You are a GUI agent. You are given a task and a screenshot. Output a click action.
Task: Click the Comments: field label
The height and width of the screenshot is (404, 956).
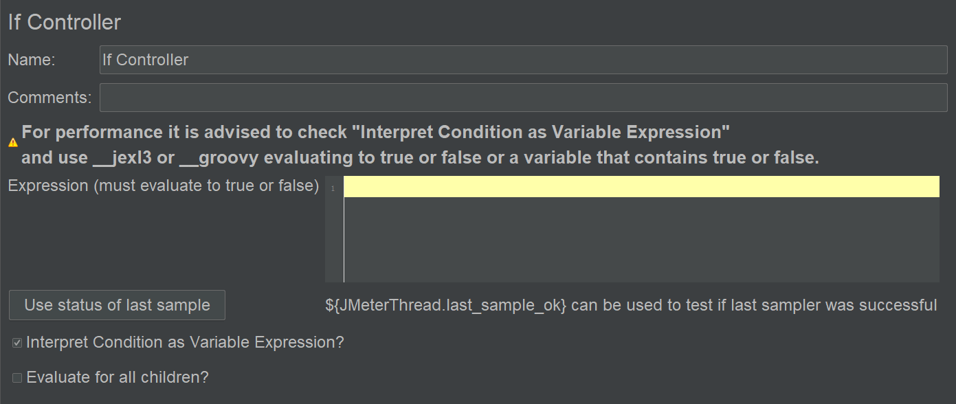click(x=49, y=98)
